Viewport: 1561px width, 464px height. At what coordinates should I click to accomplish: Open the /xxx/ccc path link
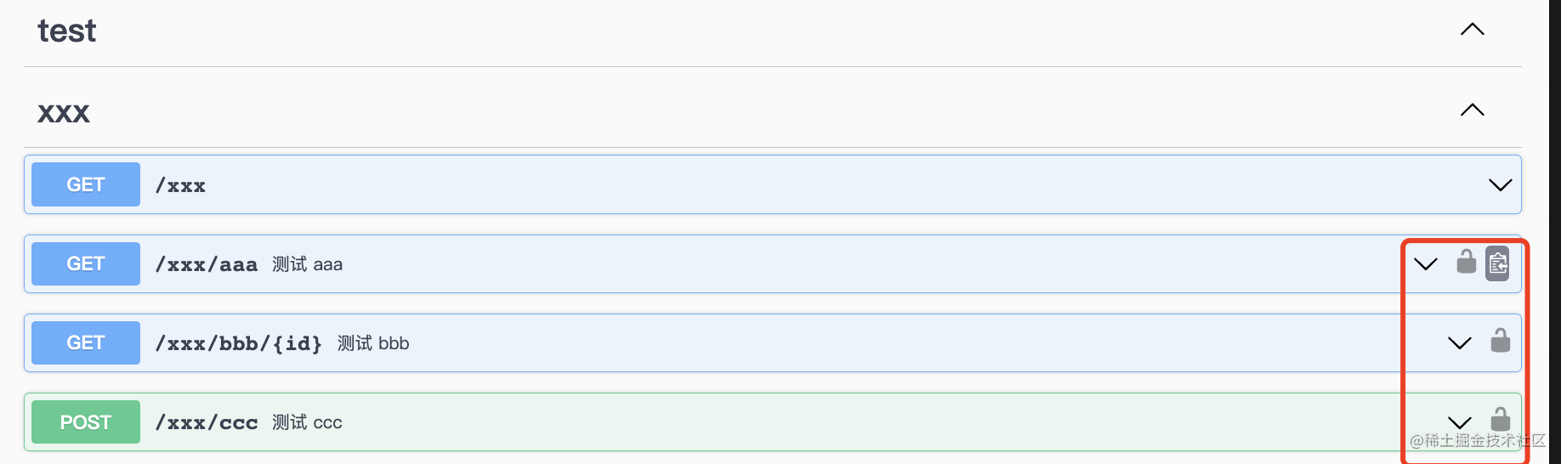[207, 422]
